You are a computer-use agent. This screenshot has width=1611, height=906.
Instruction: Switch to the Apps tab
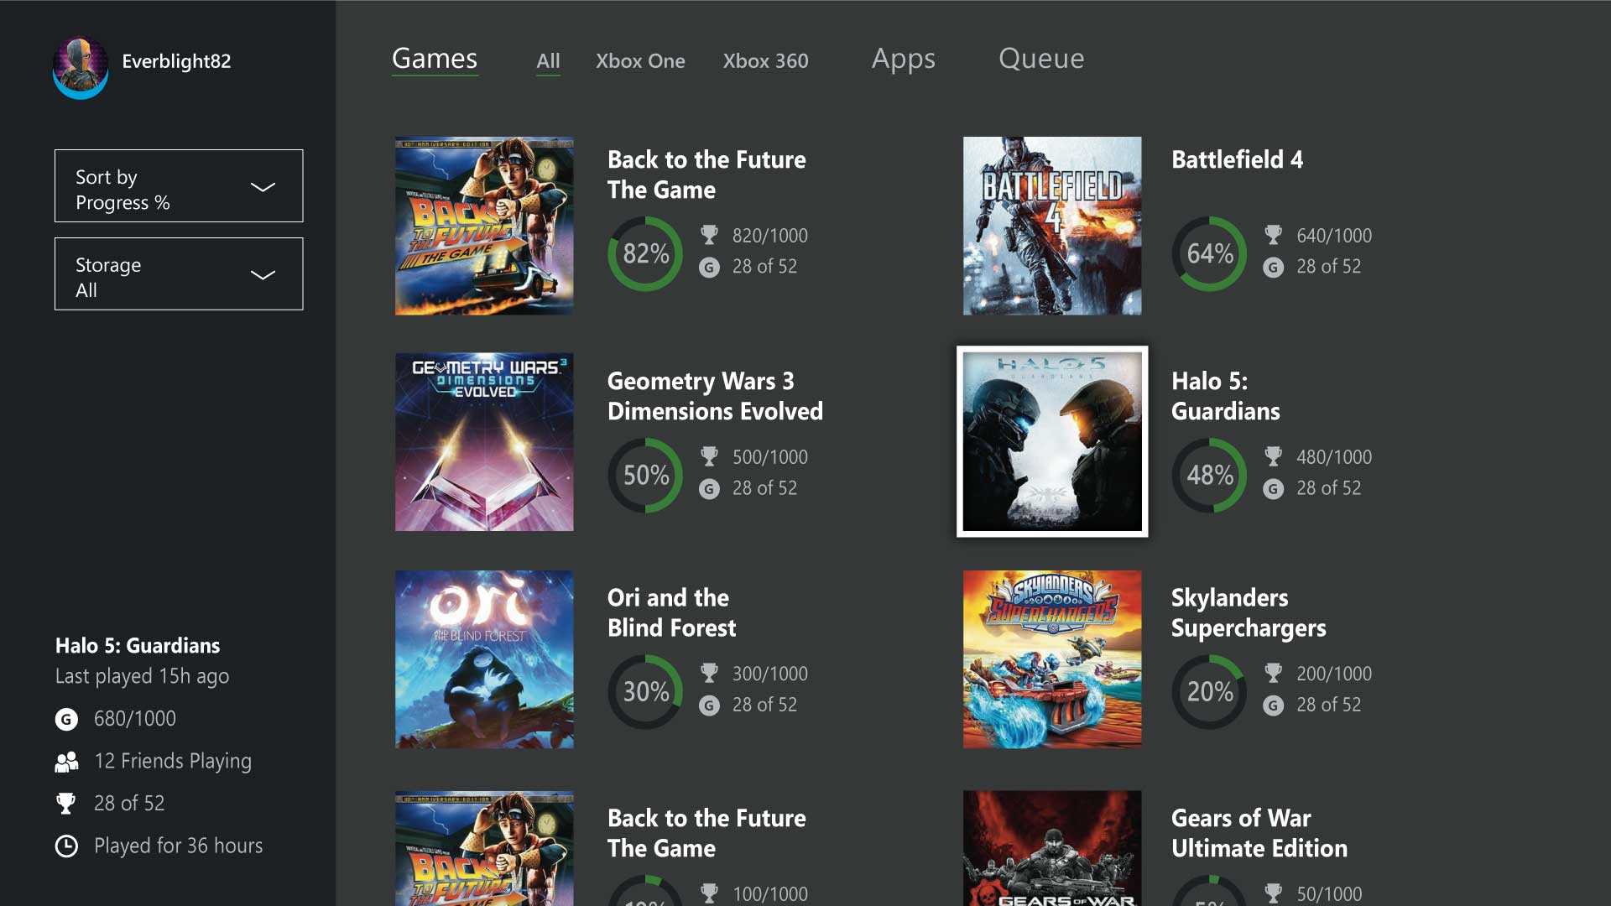click(x=903, y=59)
